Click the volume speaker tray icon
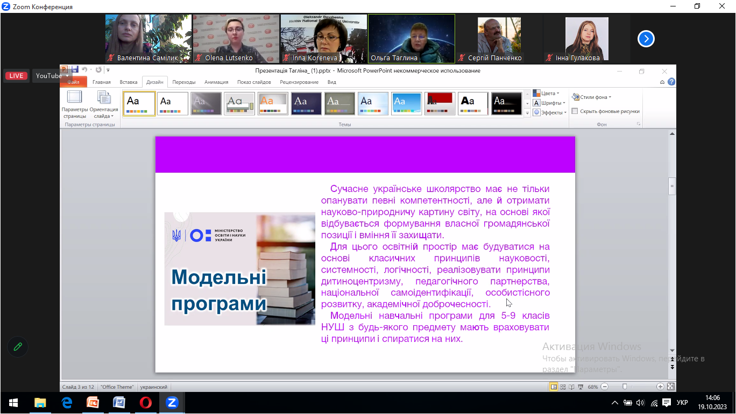The height and width of the screenshot is (414, 736). point(640,403)
